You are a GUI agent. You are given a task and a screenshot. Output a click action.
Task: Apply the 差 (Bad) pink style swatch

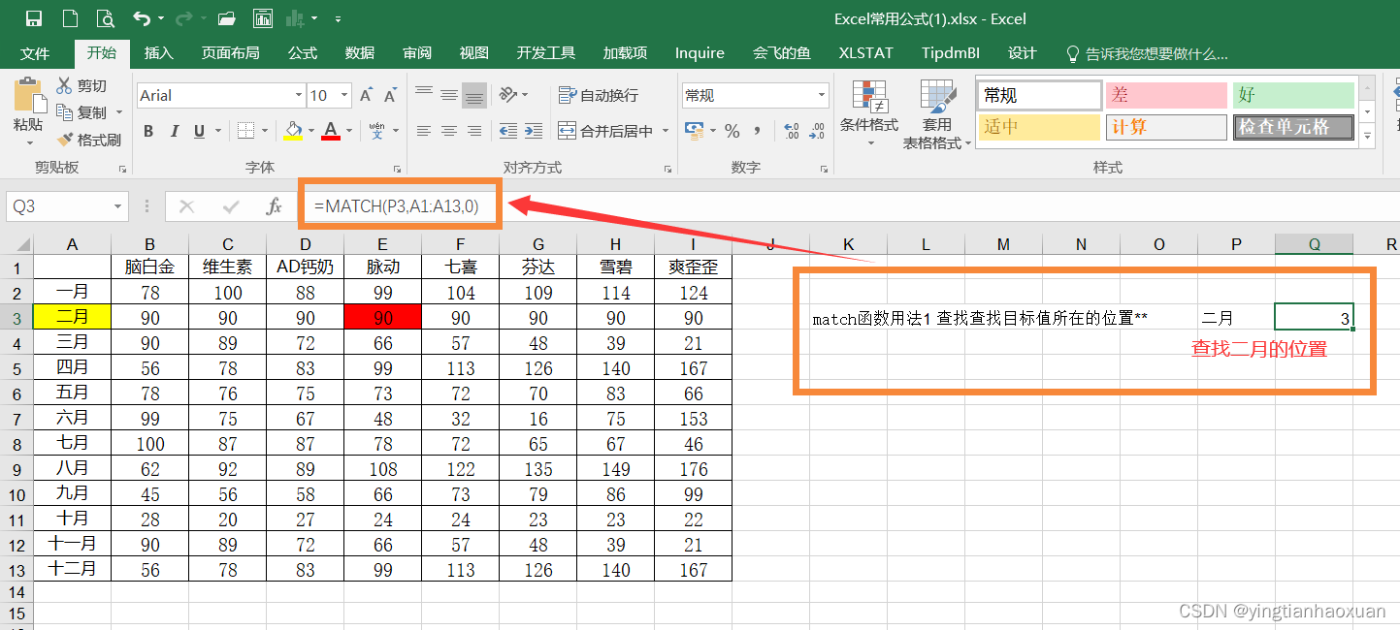tap(1166, 95)
